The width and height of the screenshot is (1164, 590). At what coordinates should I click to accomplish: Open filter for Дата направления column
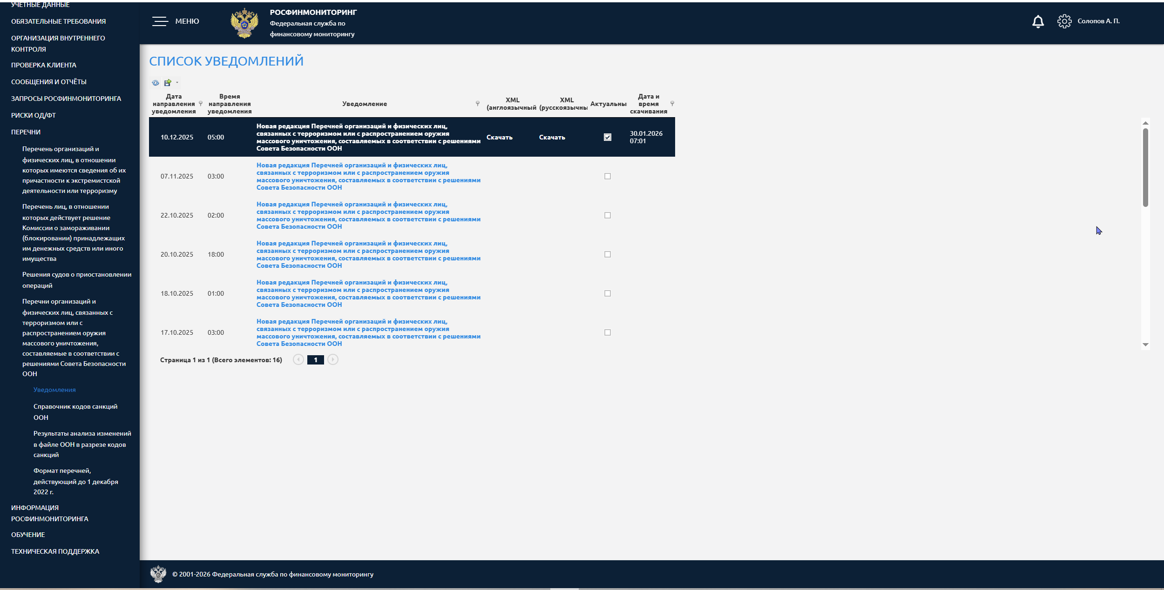(x=201, y=103)
